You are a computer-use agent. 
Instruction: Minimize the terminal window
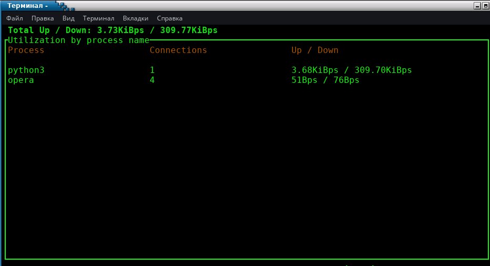pos(477,6)
